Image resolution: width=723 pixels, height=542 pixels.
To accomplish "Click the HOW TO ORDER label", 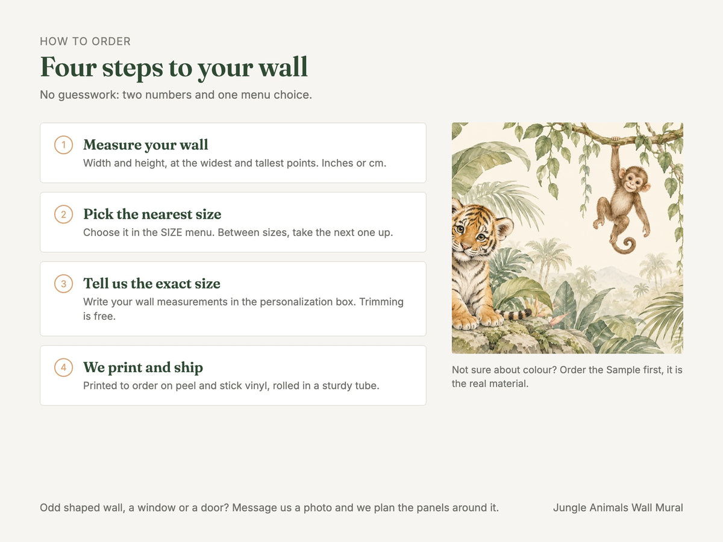I will pos(85,42).
